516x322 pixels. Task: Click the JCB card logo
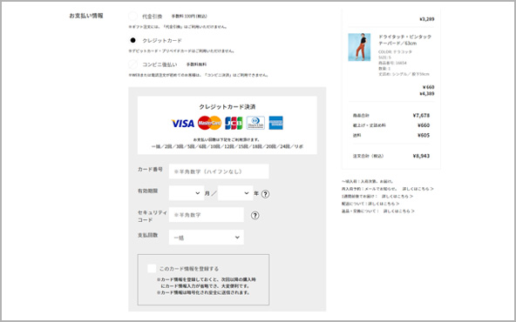(x=234, y=124)
